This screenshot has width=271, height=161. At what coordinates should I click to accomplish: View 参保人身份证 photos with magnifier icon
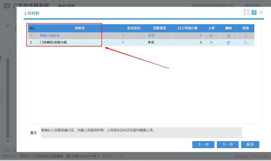(x=245, y=36)
